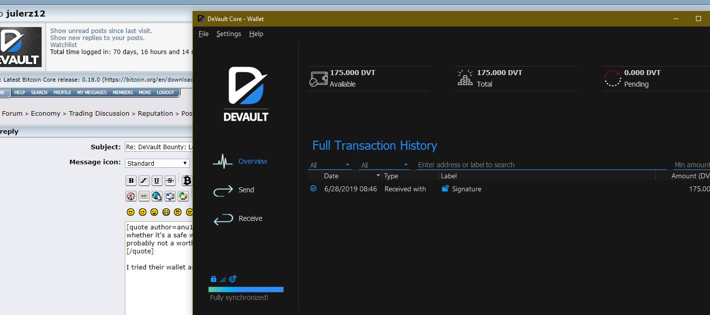710x315 pixels.
Task: Click the Date column sort arrow
Action: [378, 176]
